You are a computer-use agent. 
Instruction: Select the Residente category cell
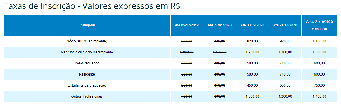(x=87, y=74)
